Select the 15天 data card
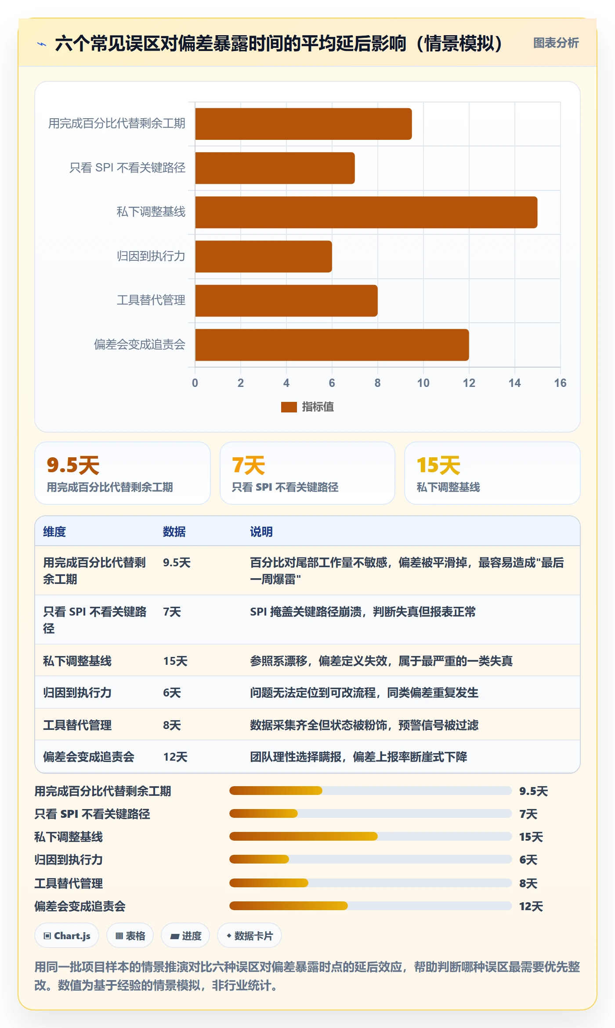The image size is (615, 1028). point(492,473)
